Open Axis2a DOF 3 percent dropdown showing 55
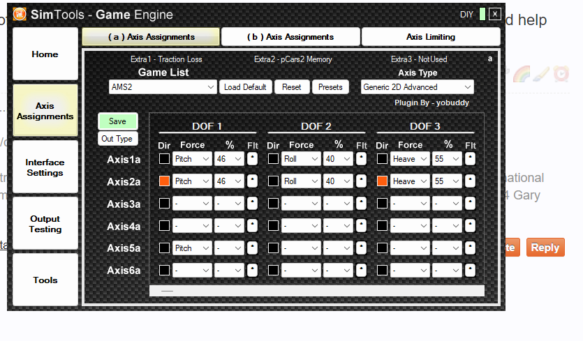 448,181
